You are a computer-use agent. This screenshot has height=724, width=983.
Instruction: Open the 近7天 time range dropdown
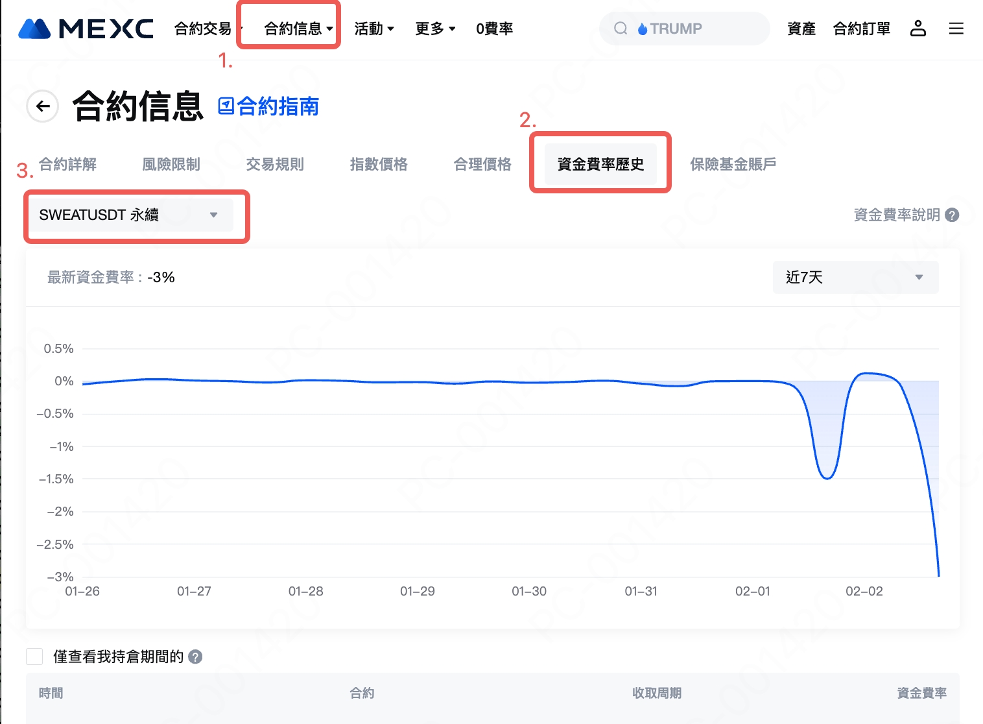tap(855, 278)
